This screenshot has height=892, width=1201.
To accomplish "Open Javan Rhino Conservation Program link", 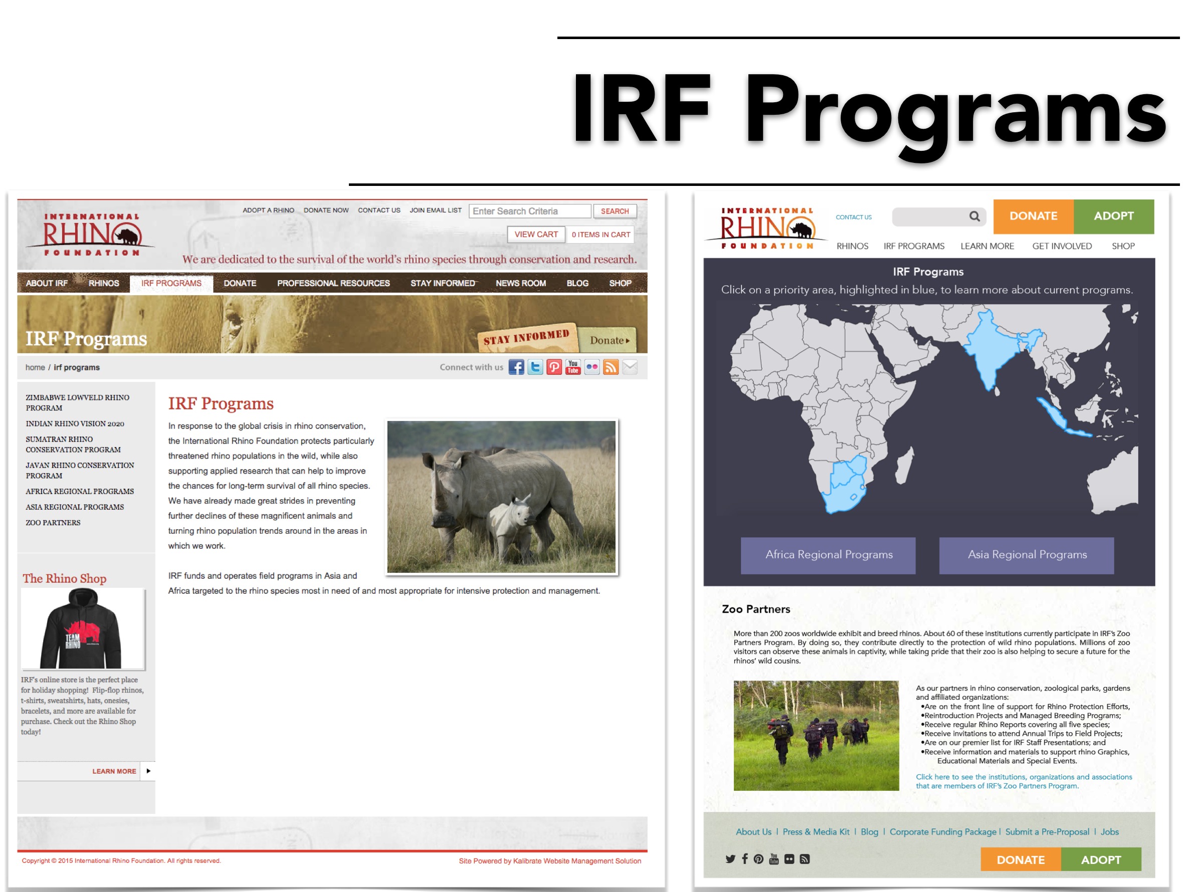I will [x=79, y=470].
